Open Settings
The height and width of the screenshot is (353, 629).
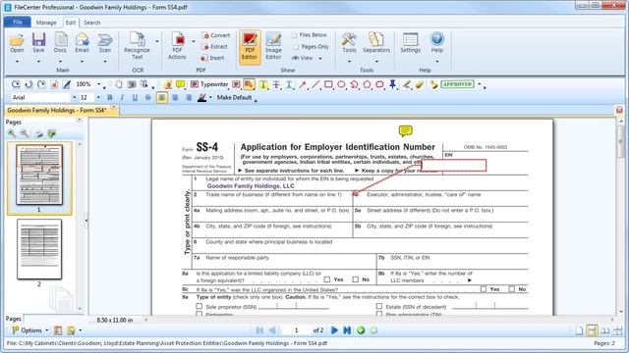tap(411, 43)
